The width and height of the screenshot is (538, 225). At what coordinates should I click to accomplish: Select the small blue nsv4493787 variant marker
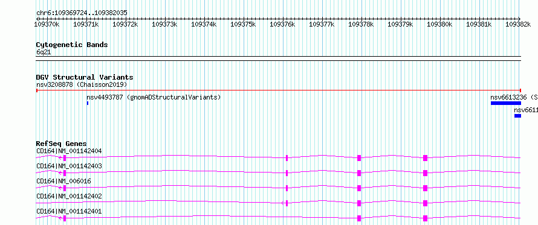click(x=88, y=103)
